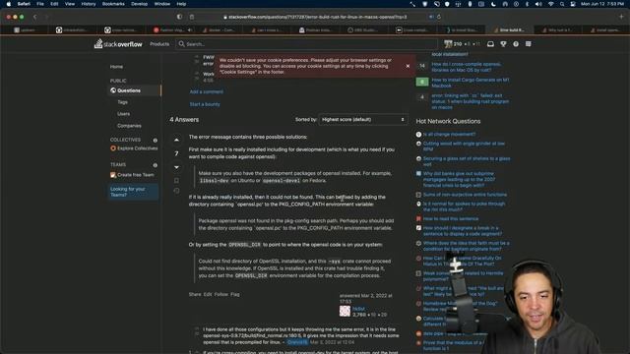The image size is (630, 354).
Task: Open 'error: linking with cc failed' linked question
Action: click(471, 101)
